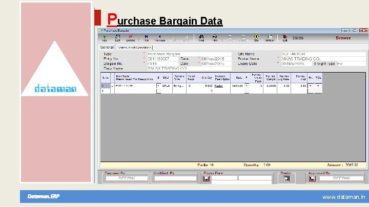Minimize the Purchase Bargain window

click(x=345, y=31)
